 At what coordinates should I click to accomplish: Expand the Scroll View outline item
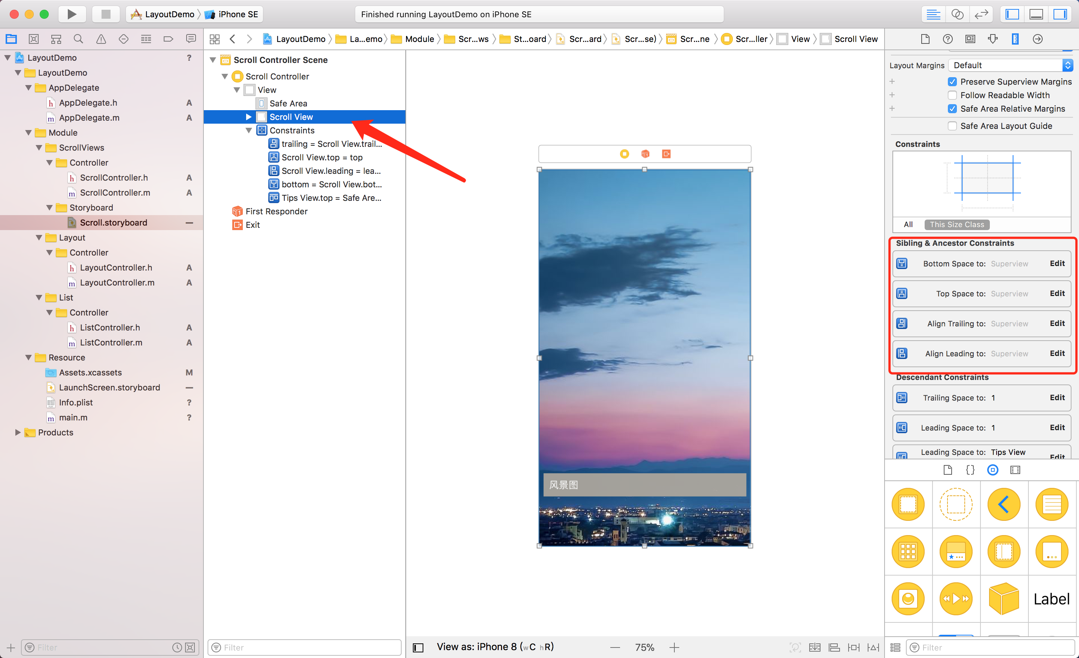pos(248,117)
